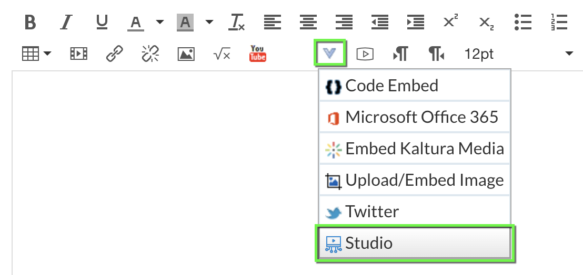Toggle bold formatting
The width and height of the screenshot is (583, 275).
[30, 23]
